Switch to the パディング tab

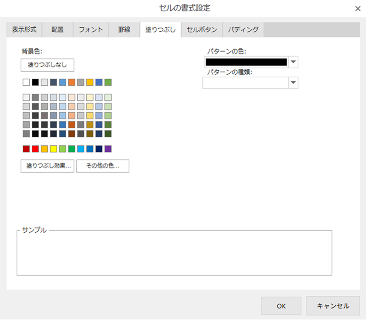tap(243, 30)
